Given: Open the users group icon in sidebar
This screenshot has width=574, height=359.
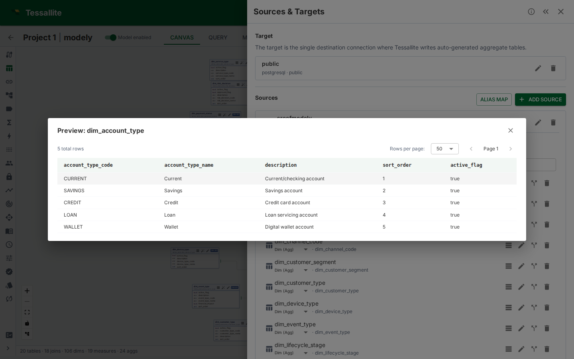Looking at the screenshot, I should (9, 163).
